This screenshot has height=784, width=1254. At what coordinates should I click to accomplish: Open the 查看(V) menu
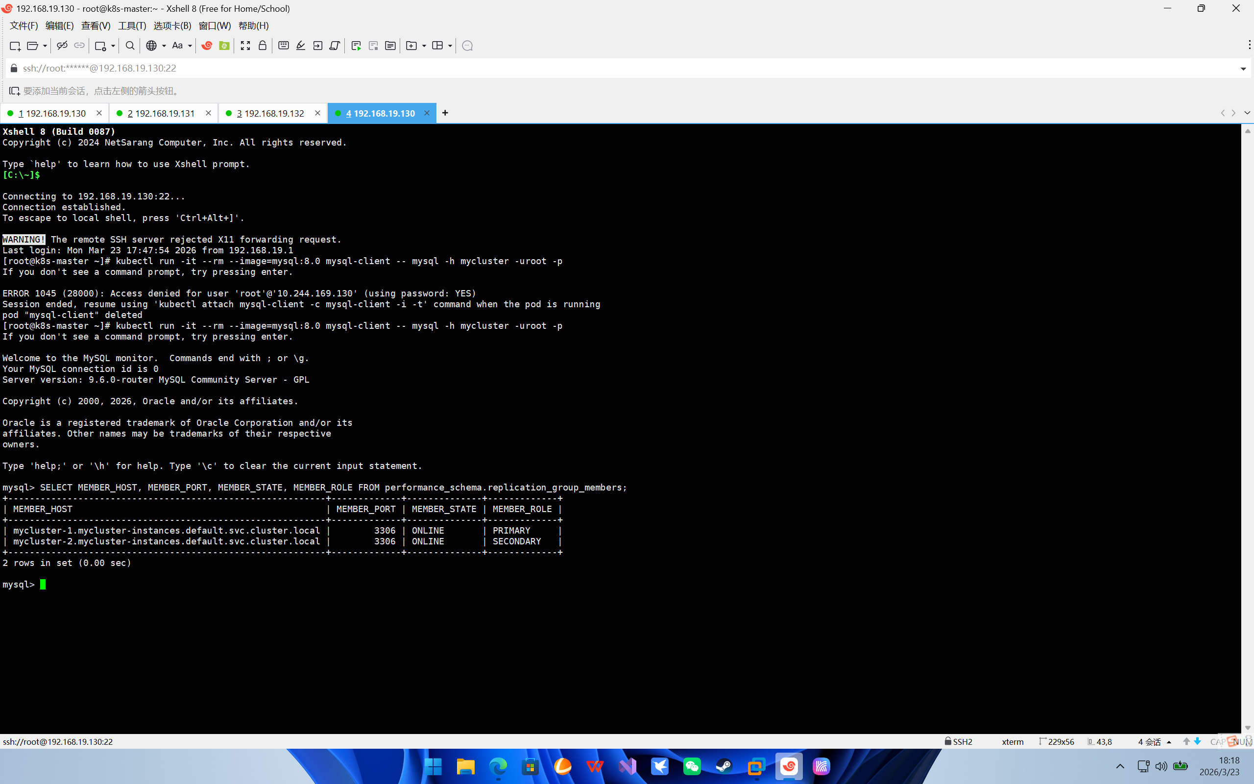coord(96,25)
